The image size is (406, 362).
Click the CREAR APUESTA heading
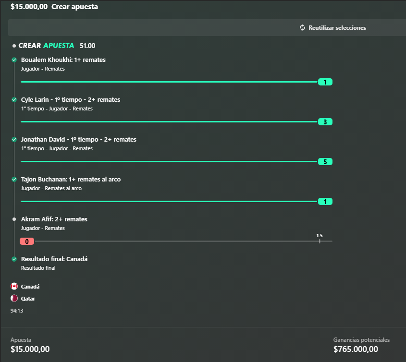pyautogui.click(x=46, y=46)
